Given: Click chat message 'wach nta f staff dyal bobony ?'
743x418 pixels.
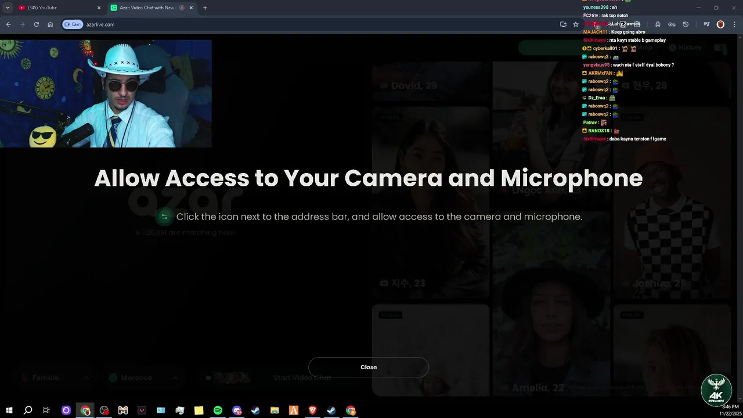Looking at the screenshot, I should [643, 65].
